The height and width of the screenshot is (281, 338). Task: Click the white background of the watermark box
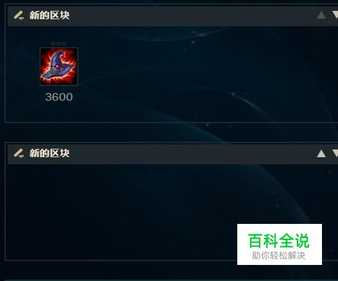280,228
